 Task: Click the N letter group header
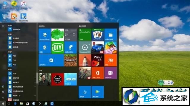point(10,26)
